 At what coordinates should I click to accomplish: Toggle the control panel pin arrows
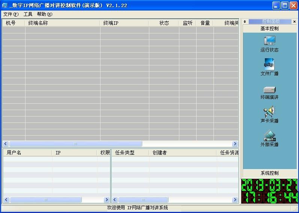click(245, 22)
